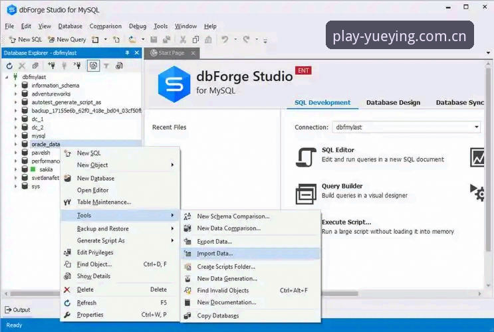Switch to the Database Design tab
494x332 pixels.
393,103
